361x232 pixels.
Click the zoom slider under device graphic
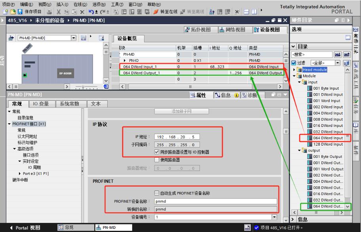(83, 86)
